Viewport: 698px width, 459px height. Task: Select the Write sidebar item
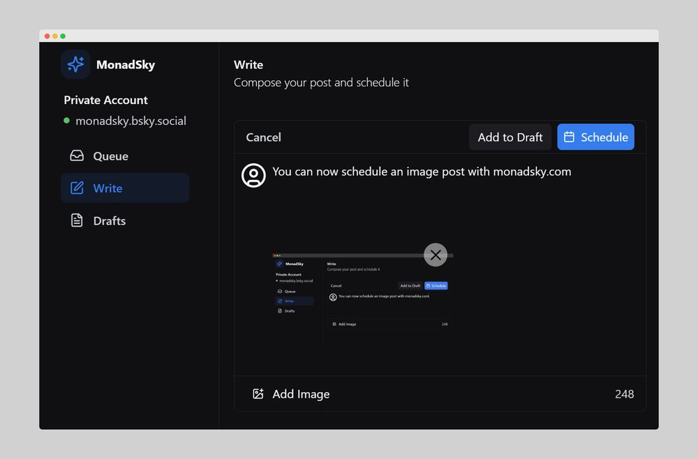click(x=125, y=188)
